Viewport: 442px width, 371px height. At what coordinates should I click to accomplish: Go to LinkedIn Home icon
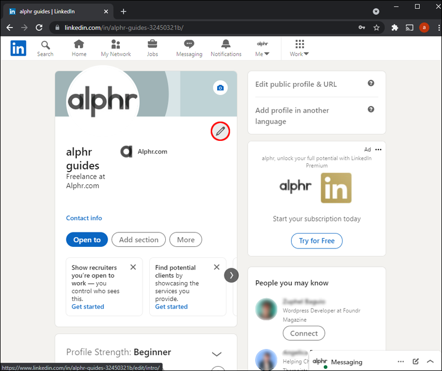[79, 48]
